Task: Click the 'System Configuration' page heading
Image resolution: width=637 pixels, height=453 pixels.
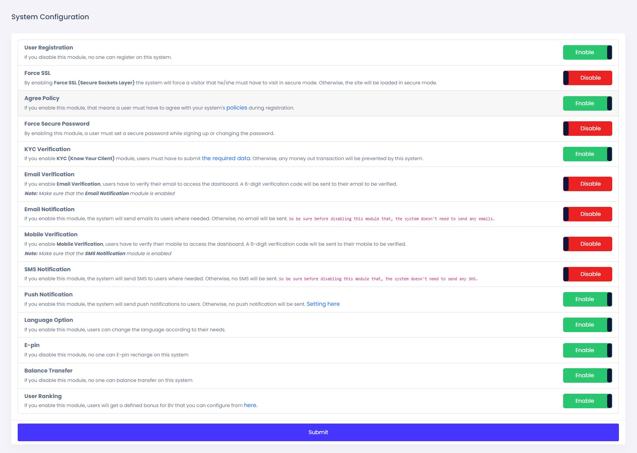Action: [50, 17]
